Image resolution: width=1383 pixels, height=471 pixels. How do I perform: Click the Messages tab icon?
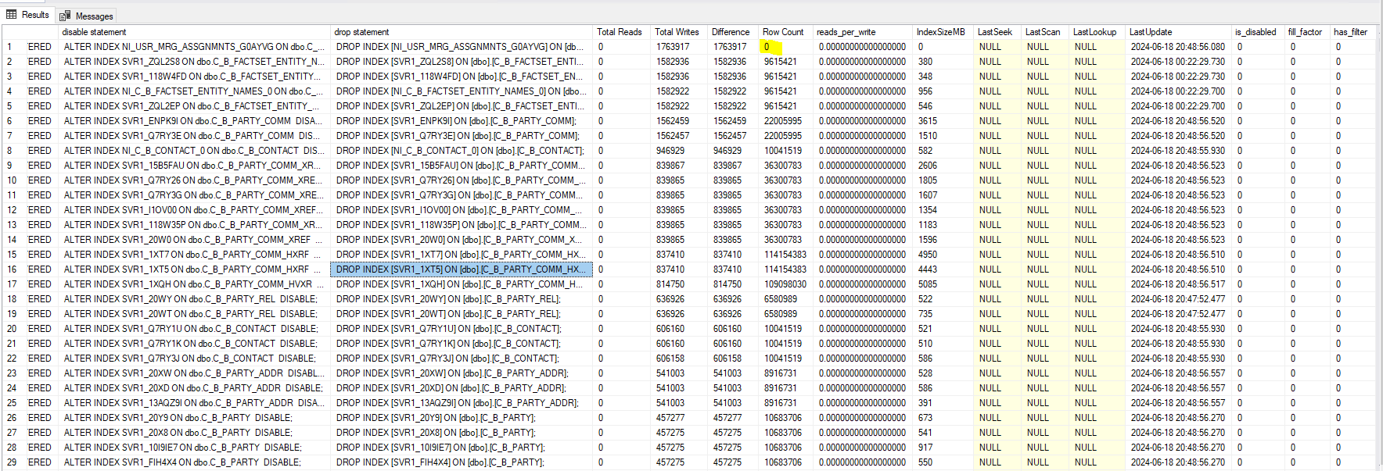click(66, 16)
